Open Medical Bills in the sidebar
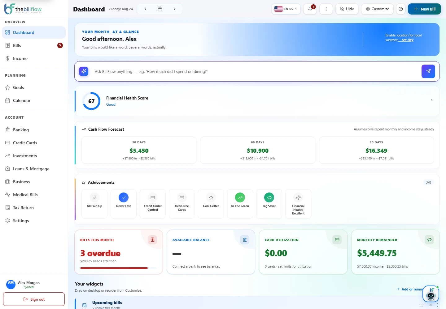The image size is (446, 309). [x=34, y=195]
